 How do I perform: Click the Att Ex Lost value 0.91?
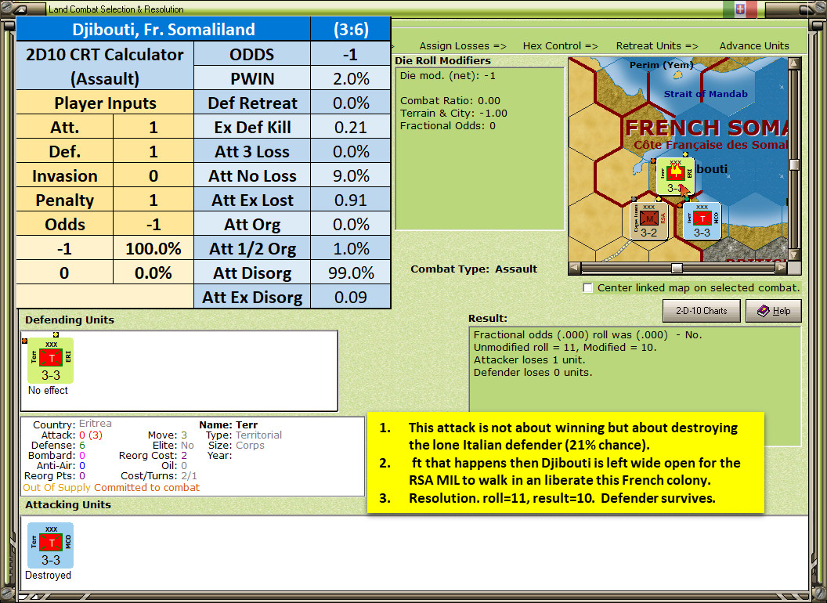coord(351,200)
